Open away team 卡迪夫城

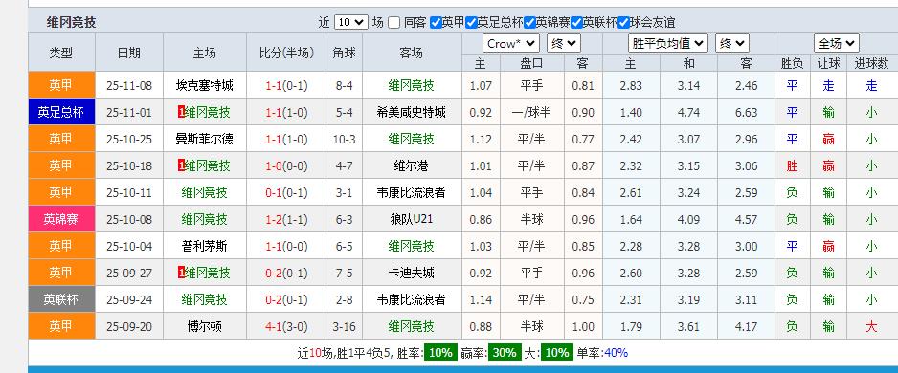[x=412, y=273]
